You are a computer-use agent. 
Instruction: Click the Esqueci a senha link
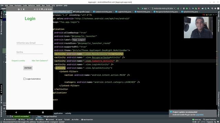(x=18, y=61)
